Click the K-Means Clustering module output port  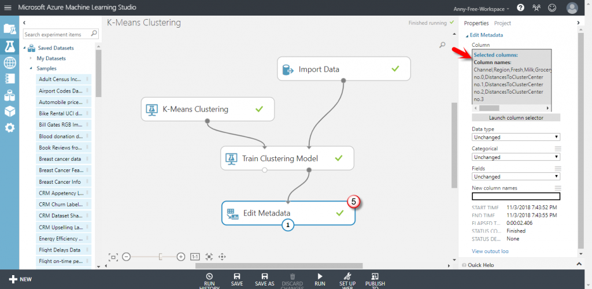coord(207,121)
